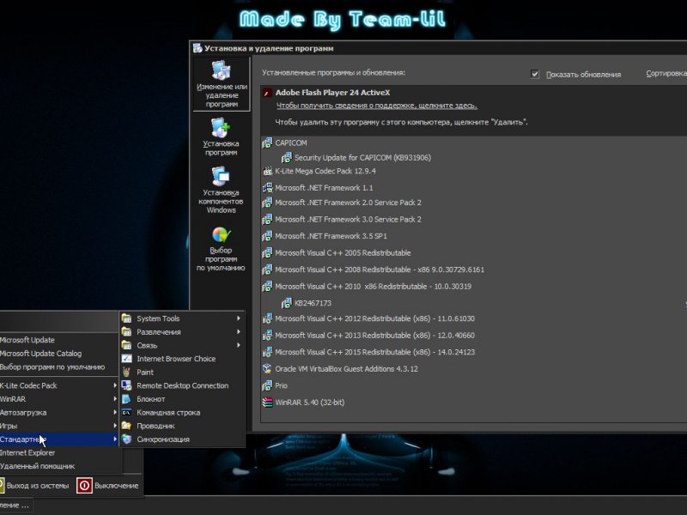Click the Adobe Flash Player 24 ActiveX icon
This screenshot has height=515, width=687.
pyautogui.click(x=267, y=93)
